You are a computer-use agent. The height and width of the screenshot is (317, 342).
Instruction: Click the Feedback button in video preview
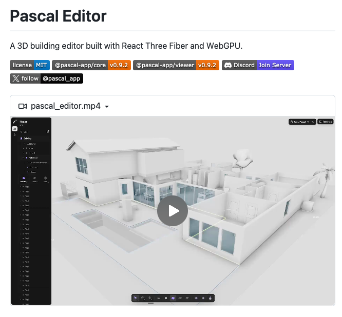pos(326,122)
